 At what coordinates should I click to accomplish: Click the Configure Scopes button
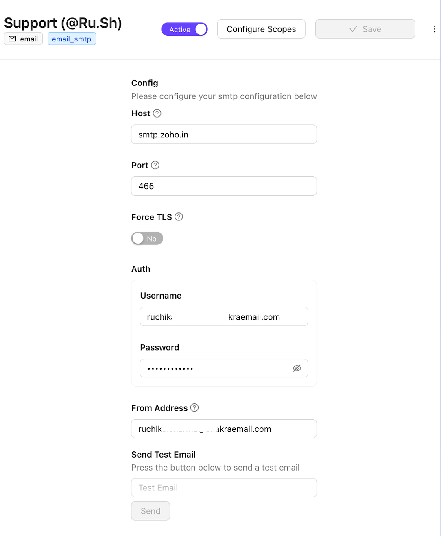261,29
